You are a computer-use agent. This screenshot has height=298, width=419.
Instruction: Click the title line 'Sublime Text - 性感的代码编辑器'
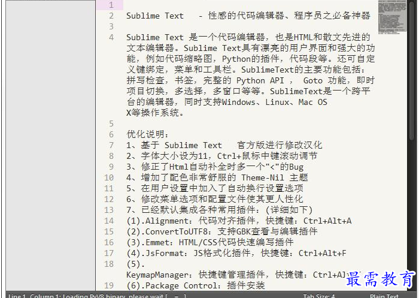point(248,16)
